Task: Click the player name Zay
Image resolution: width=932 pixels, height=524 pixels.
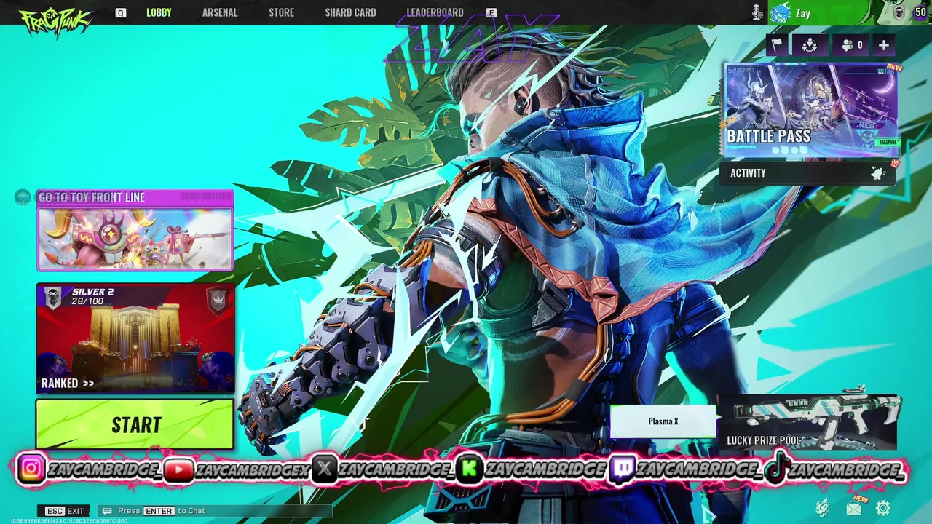Action: (803, 13)
